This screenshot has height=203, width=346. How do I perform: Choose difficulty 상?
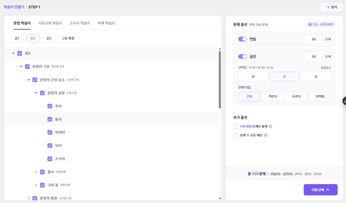[x=316, y=76]
